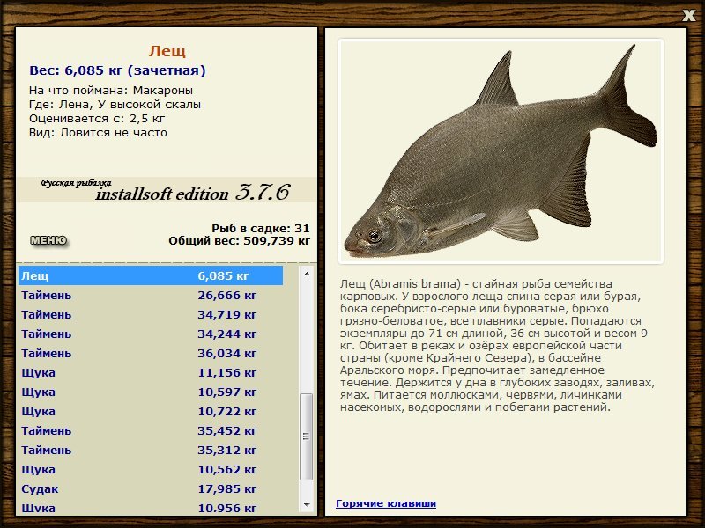Viewport: 705px width, 528px height.
Task: Select the Лещ 6,085 кг entry
Action: pos(151,275)
